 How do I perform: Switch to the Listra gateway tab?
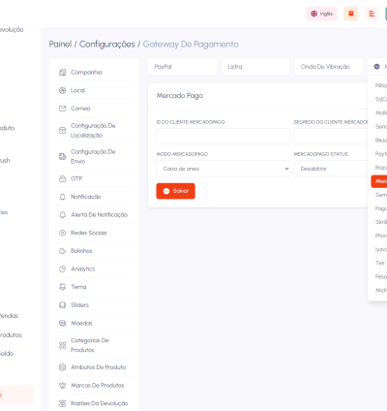tap(255, 67)
